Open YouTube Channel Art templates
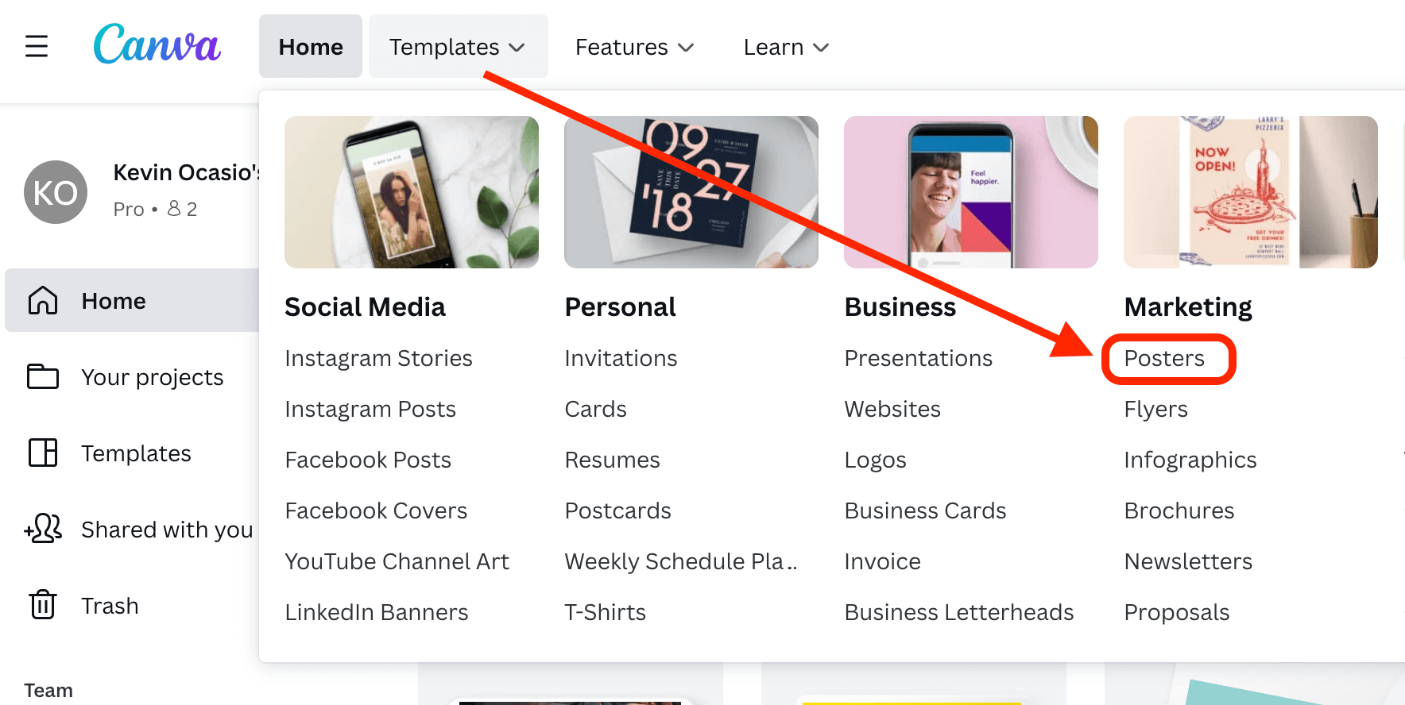The image size is (1405, 705). tap(397, 561)
